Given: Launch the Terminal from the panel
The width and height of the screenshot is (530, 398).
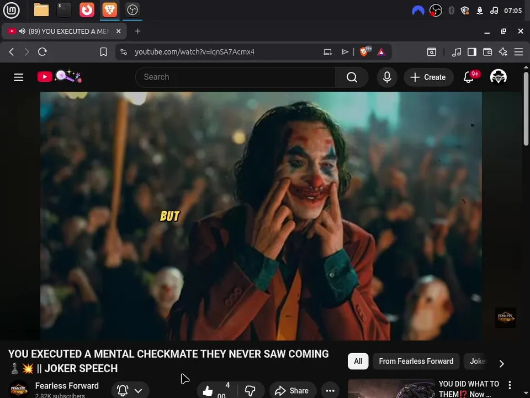Looking at the screenshot, I should coord(64,10).
